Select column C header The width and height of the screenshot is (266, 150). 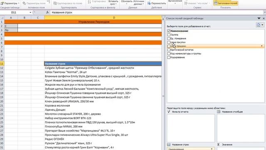(38, 17)
